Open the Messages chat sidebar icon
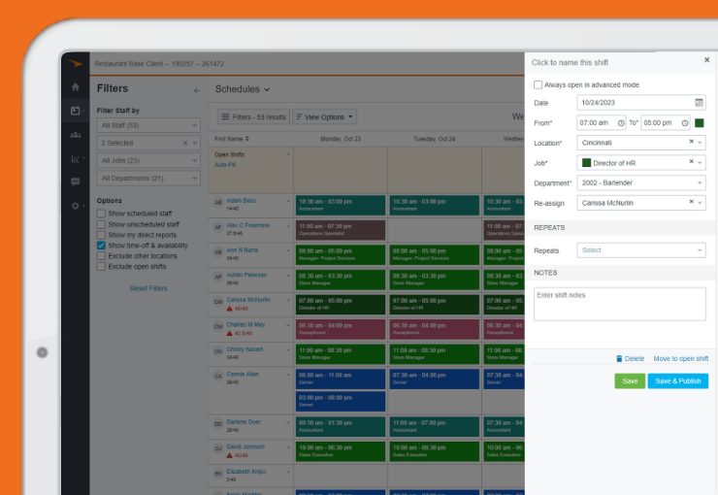This screenshot has height=495, width=718. [x=76, y=181]
